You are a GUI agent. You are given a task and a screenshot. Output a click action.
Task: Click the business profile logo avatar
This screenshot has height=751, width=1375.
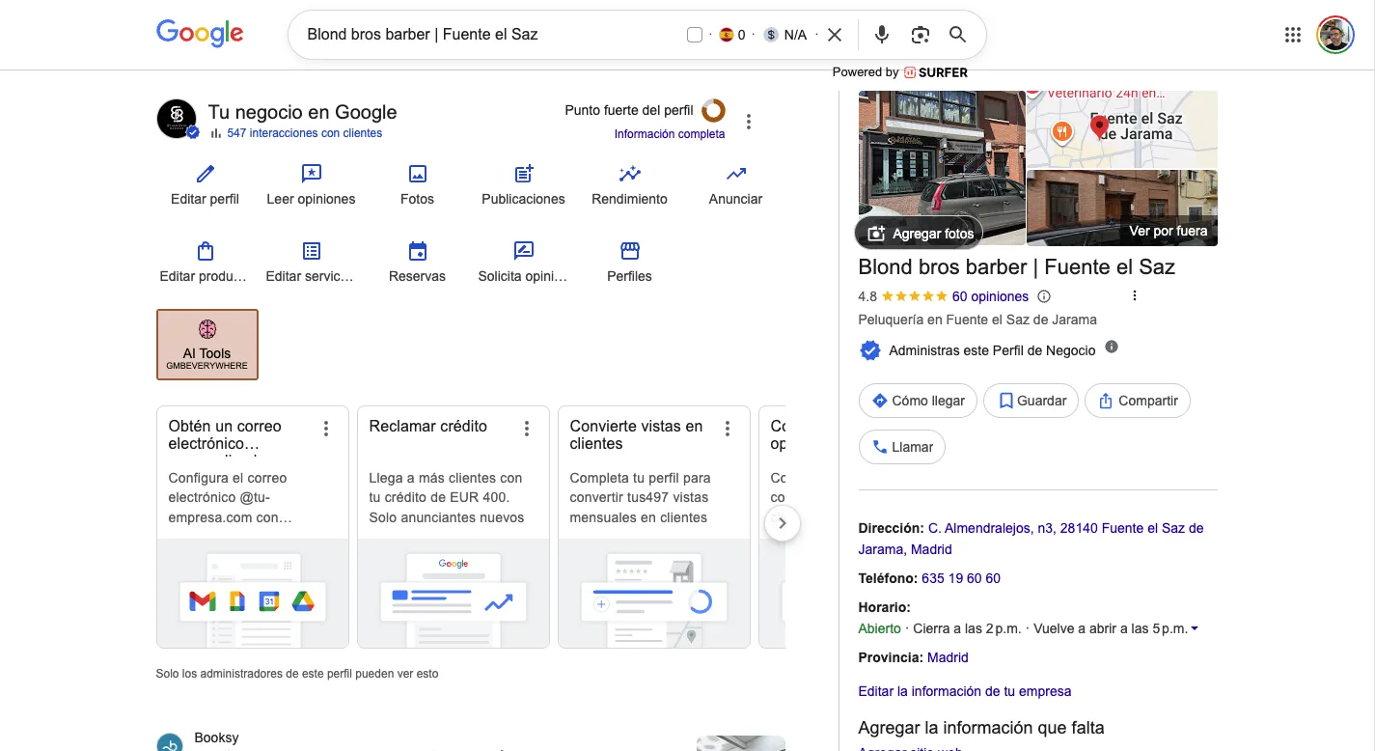pos(177,119)
